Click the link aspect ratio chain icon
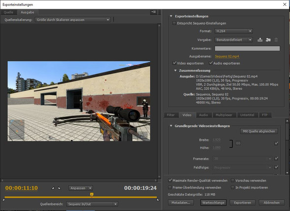 [x=238, y=143]
